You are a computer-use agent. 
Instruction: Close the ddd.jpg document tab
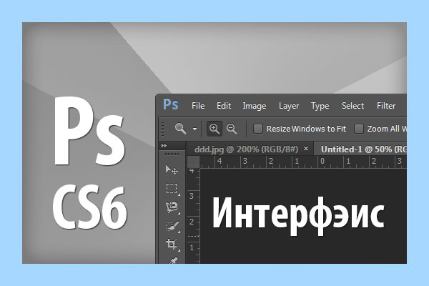click(306, 149)
